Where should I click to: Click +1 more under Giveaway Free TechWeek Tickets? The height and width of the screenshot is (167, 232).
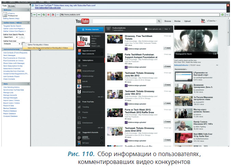pyautogui.click(x=167, y=48)
